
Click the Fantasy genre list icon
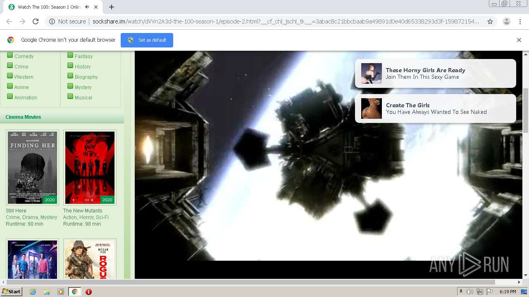[70, 55]
